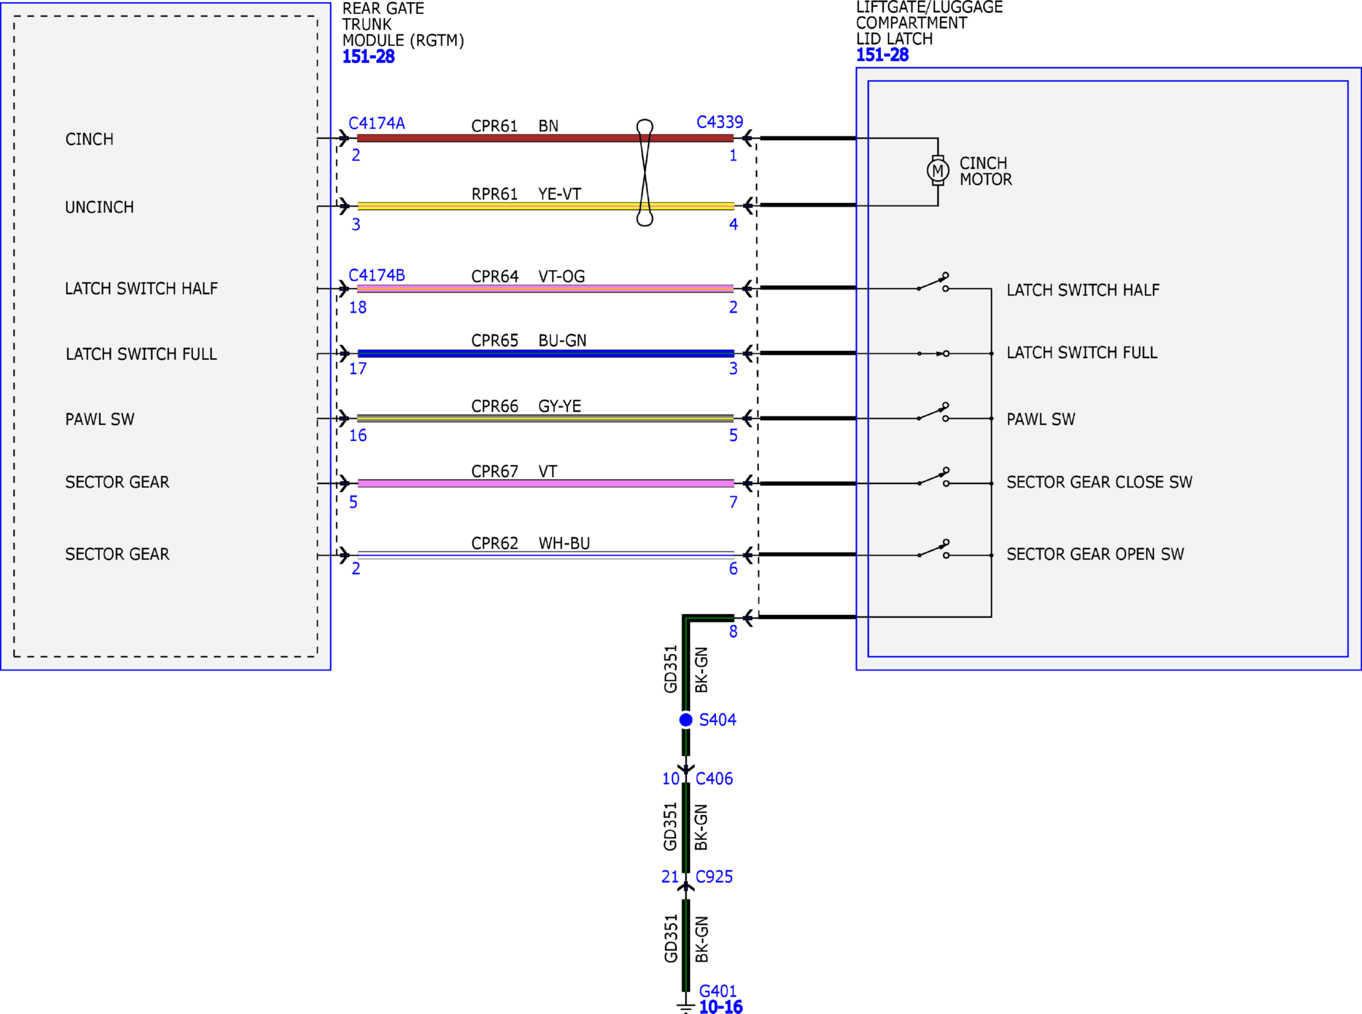Select the CPR62 WH-BU wire
The width and height of the screenshot is (1362, 1014).
[545, 555]
